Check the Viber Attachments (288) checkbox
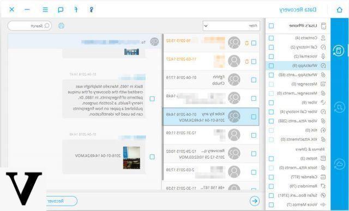This screenshot has width=349, height=211. 271,121
